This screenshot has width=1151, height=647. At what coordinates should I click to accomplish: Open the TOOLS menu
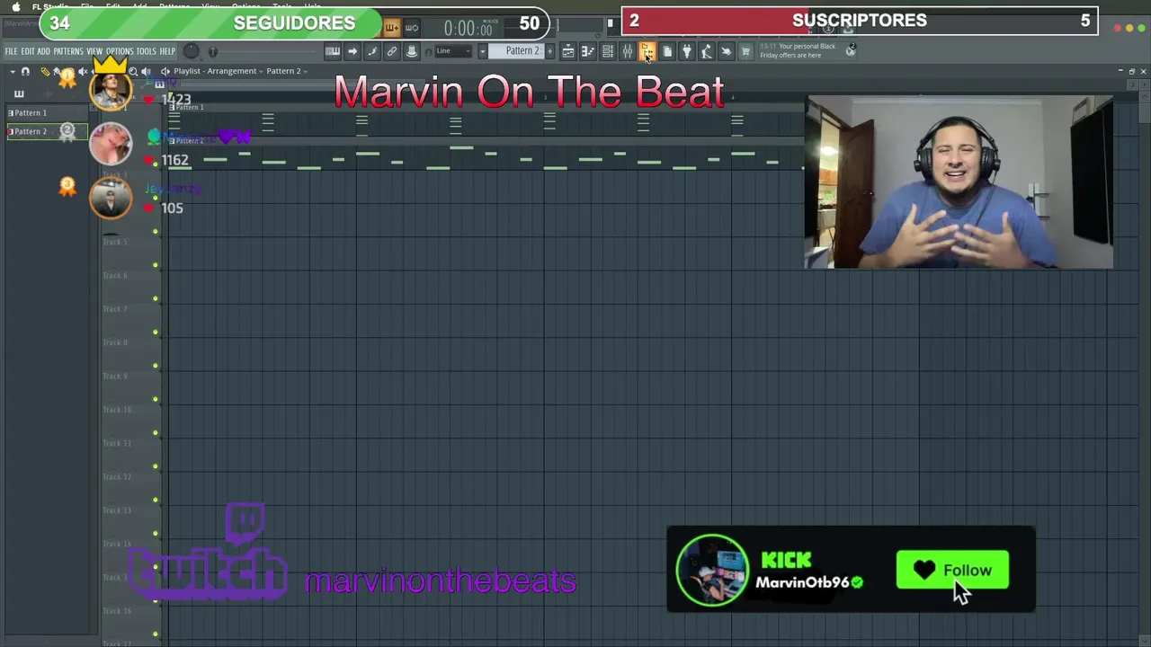[x=146, y=51]
